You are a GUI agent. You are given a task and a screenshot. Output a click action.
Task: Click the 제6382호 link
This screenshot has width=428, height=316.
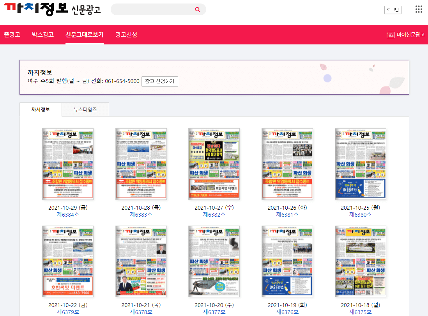(214, 215)
